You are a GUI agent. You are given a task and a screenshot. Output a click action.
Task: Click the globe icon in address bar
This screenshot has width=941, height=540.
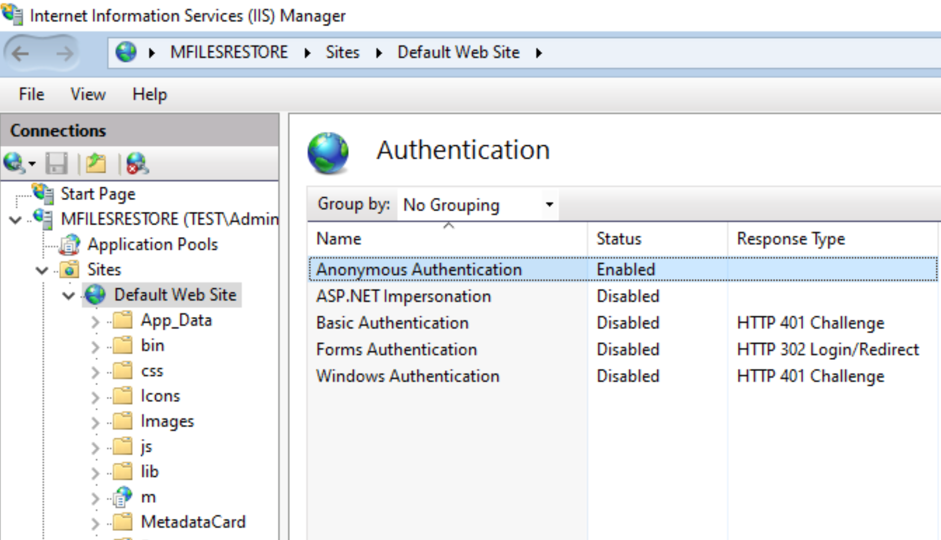tap(126, 52)
